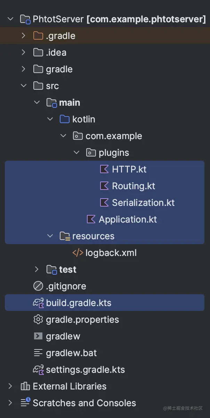
Task: Click the ignore icon beside .gitignore
Action: (x=38, y=286)
